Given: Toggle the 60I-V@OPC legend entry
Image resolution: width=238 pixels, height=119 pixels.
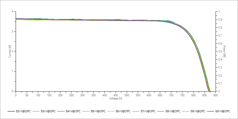Looking at the screenshot, I should pyautogui.click(x=219, y=111).
